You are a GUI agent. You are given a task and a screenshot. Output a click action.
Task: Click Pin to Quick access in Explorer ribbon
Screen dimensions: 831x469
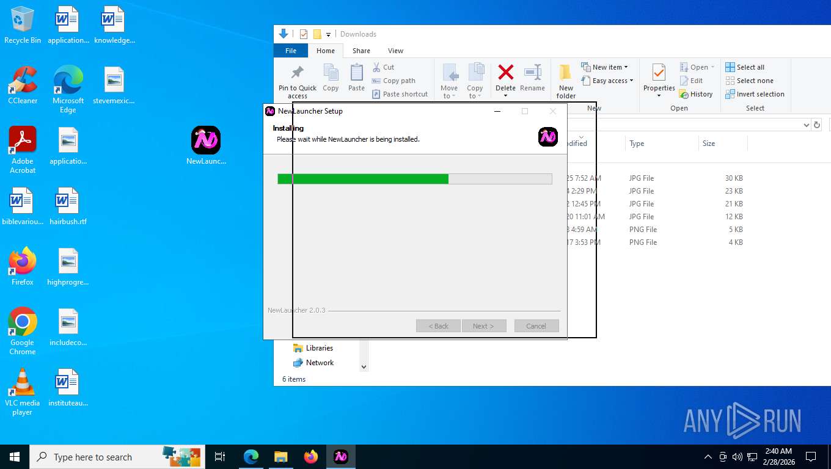298,81
